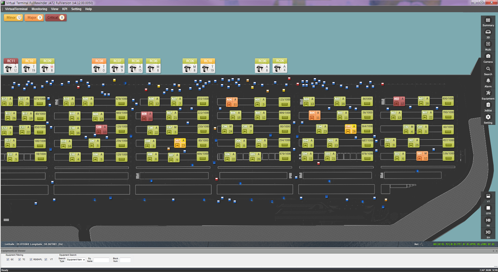Click the Block Num input field
Image resolution: width=498 pixels, height=272 pixels.
125,260
